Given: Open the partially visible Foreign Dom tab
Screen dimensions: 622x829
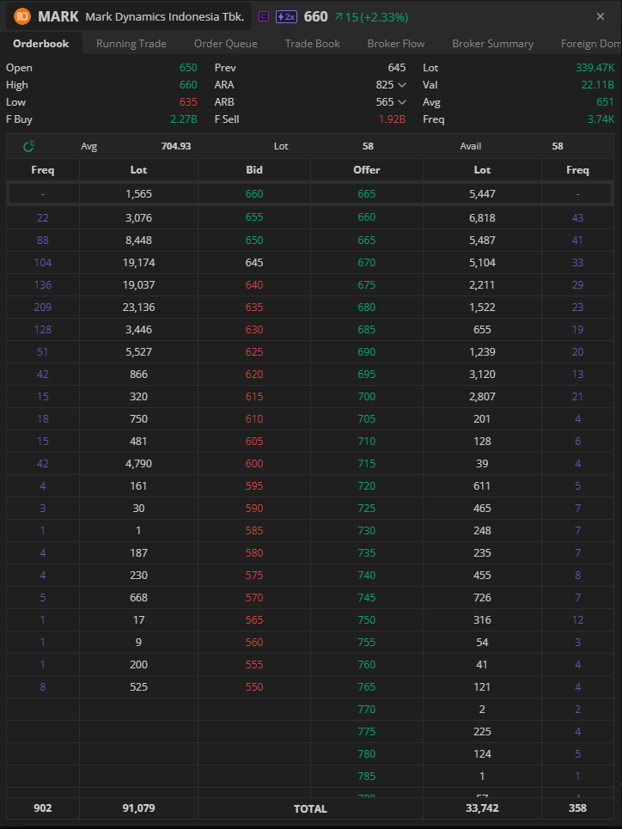Looking at the screenshot, I should 591,44.
